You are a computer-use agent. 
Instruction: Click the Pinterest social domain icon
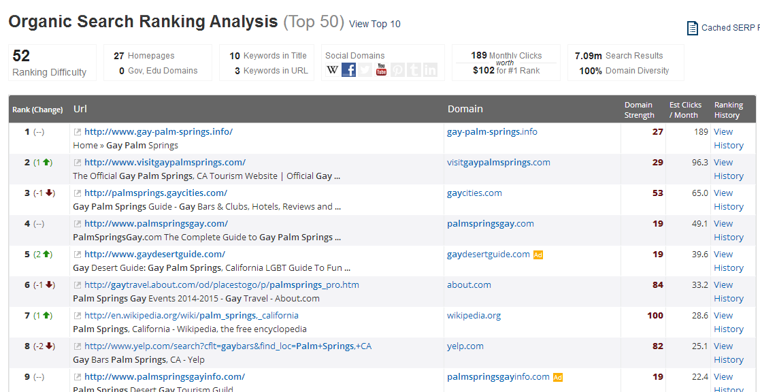[398, 69]
